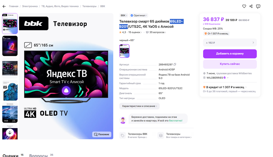Image resolution: width=273 pixels, height=157 pixels.
Task: Select the Оценки tab
Action: pos(11,155)
